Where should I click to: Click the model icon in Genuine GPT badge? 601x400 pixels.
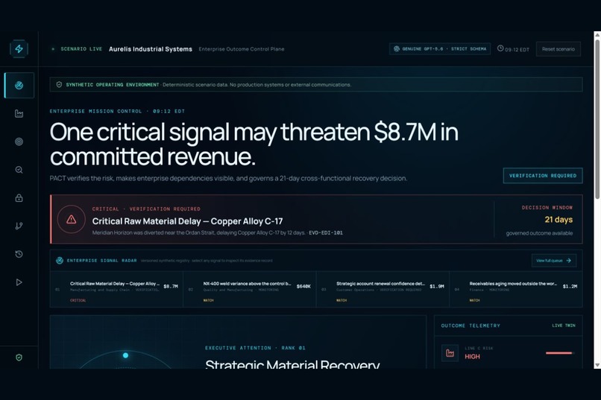point(397,49)
